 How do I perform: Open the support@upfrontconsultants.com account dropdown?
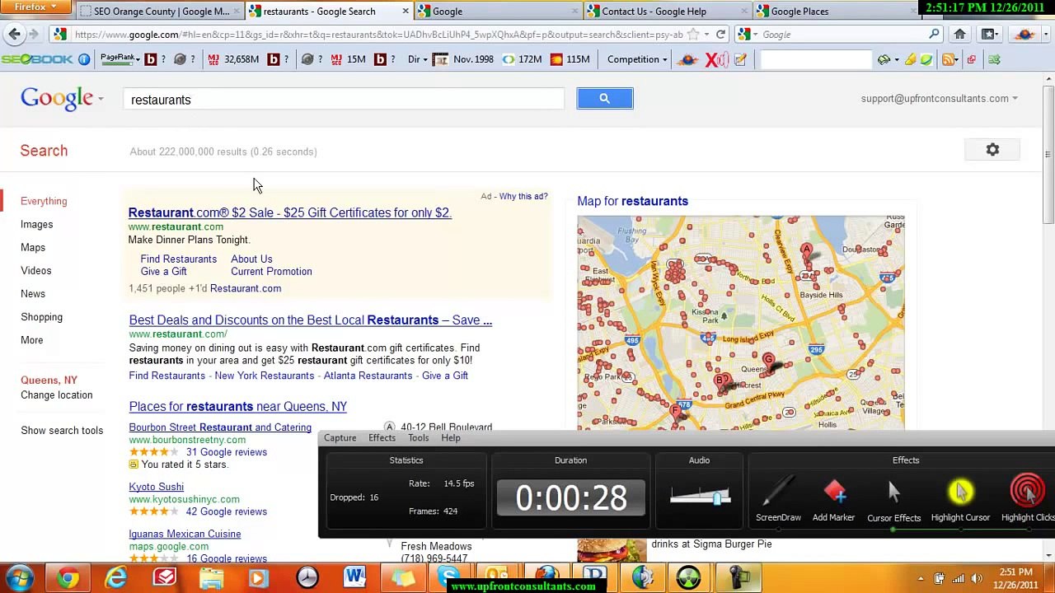coord(939,98)
